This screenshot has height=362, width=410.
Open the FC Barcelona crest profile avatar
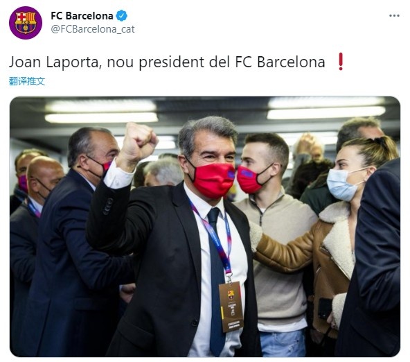pyautogui.click(x=26, y=23)
